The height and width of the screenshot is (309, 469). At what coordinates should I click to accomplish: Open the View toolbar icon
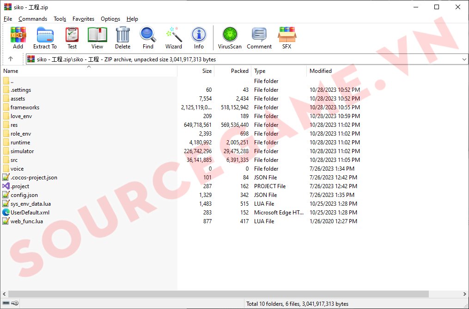click(97, 38)
